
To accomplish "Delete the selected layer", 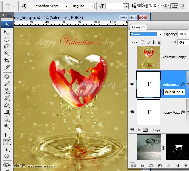I will [x=186, y=166].
